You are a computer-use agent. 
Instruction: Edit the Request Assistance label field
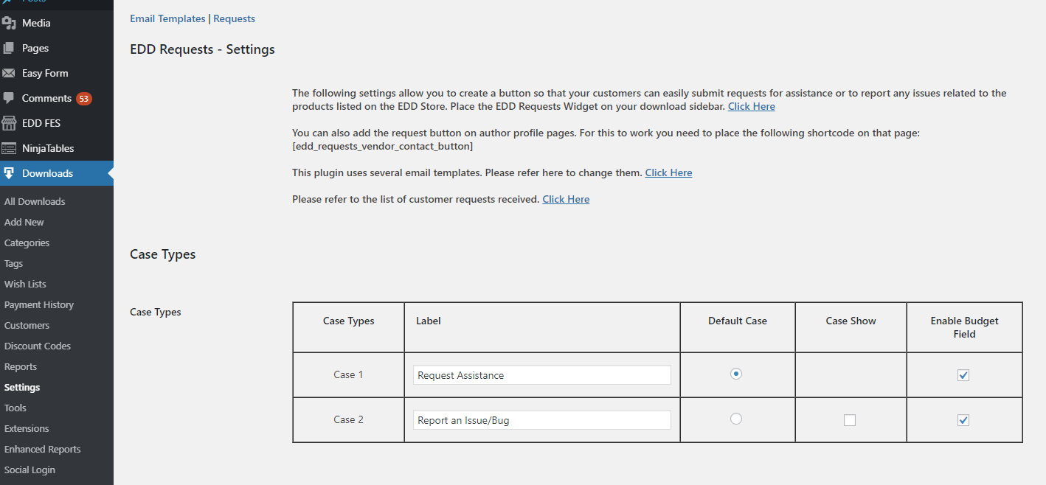(x=542, y=375)
